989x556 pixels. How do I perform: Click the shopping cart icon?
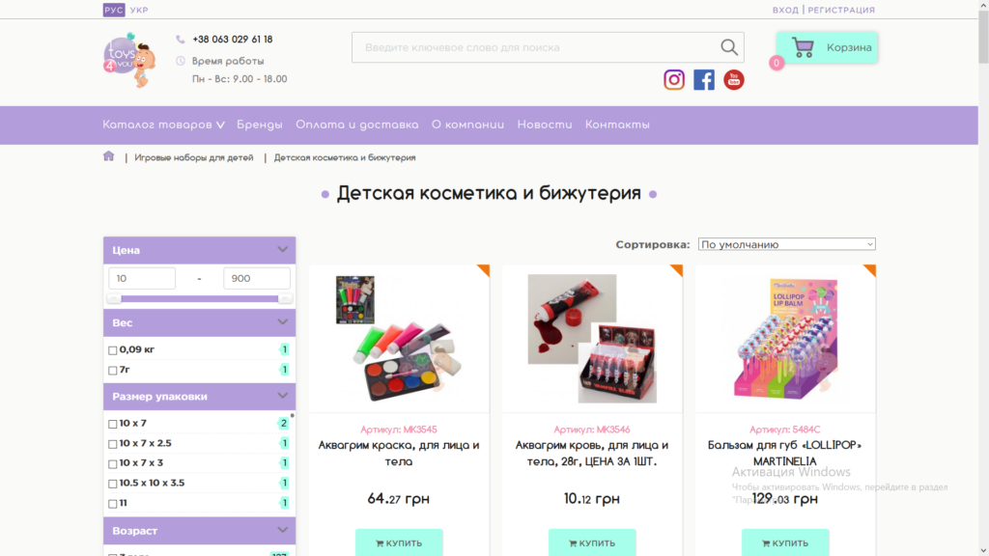[x=803, y=47]
